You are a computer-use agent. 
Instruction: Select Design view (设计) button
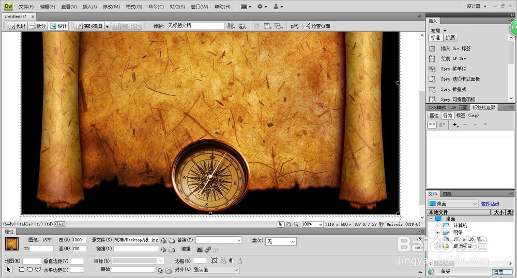58,26
